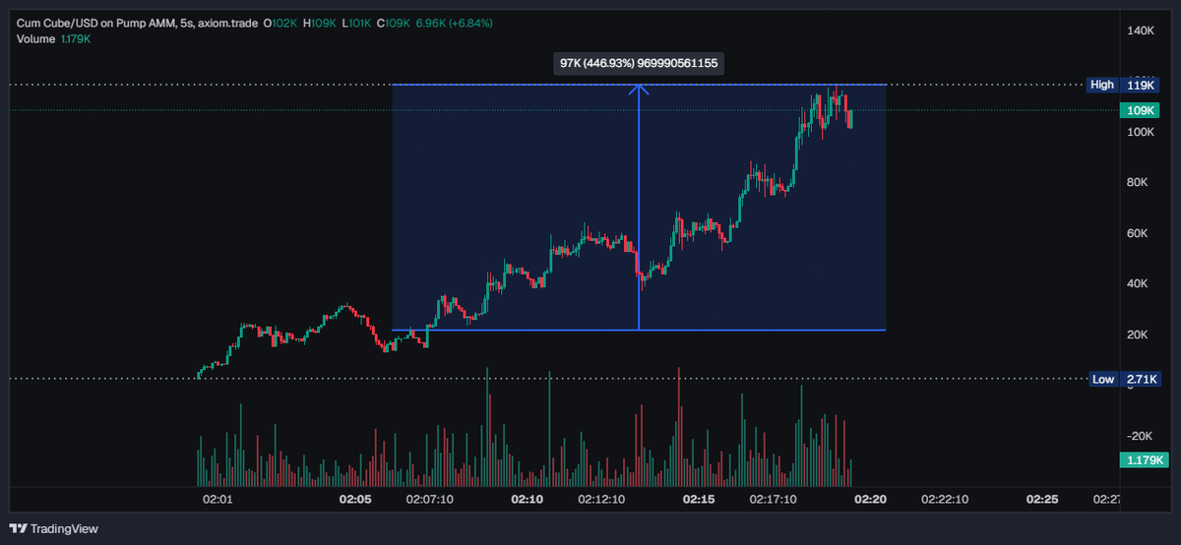Click the 02:25 time axis label
Image resolution: width=1181 pixels, height=545 pixels.
(x=1042, y=500)
